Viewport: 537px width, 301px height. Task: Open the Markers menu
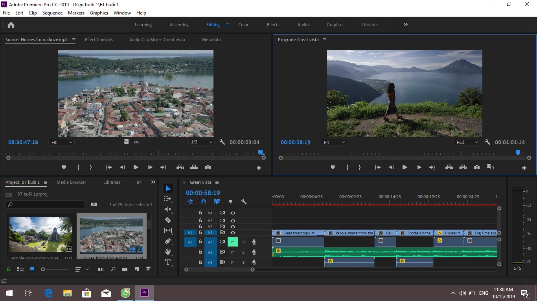tap(76, 13)
